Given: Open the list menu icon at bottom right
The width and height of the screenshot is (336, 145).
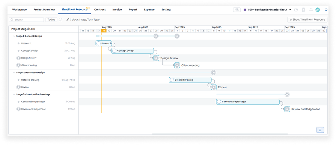Looking at the screenshot, I should tap(320, 130).
